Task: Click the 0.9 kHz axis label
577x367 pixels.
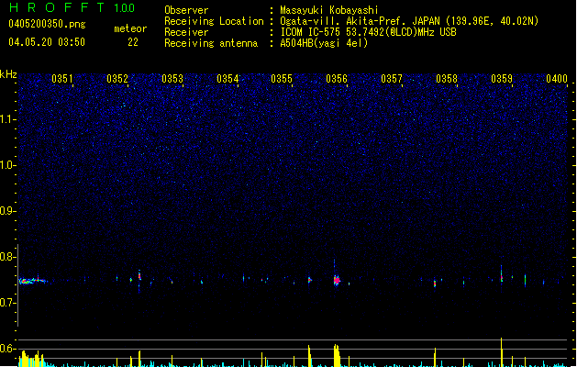Action: coord(8,211)
